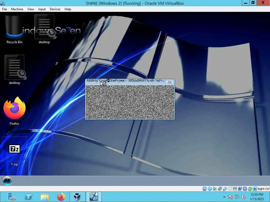The height and width of the screenshot is (202, 270).
Task: Click the hard disk activity indicator
Action: (204, 189)
